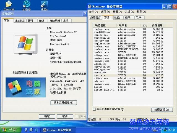Open the 关机(U) menu
Image resolution: width=177 pixels, height=133 pixels.
pos(129,12)
